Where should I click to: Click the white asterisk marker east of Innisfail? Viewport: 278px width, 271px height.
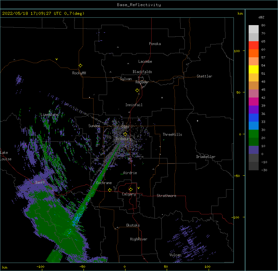tap(162, 98)
